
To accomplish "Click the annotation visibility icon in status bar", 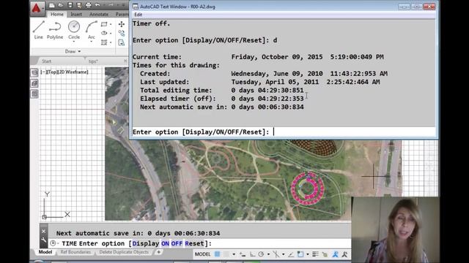I will [336, 254].
